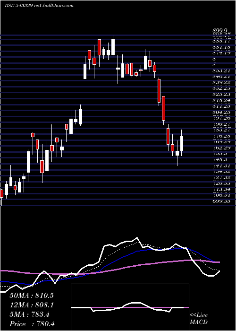The width and height of the screenshot is (236, 331).
Task: Click inside the Live MACD inset chart
Action: (130, 307)
